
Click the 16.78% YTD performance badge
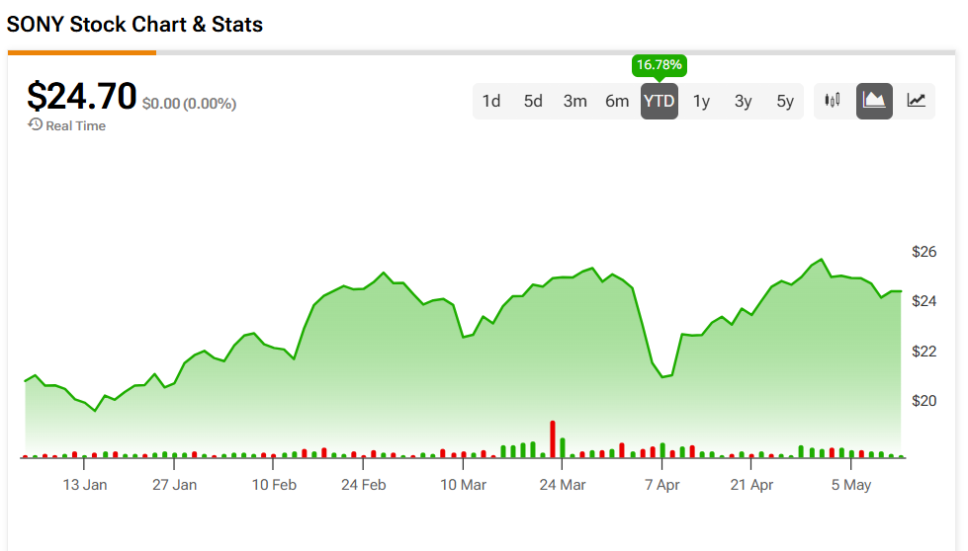click(x=660, y=65)
